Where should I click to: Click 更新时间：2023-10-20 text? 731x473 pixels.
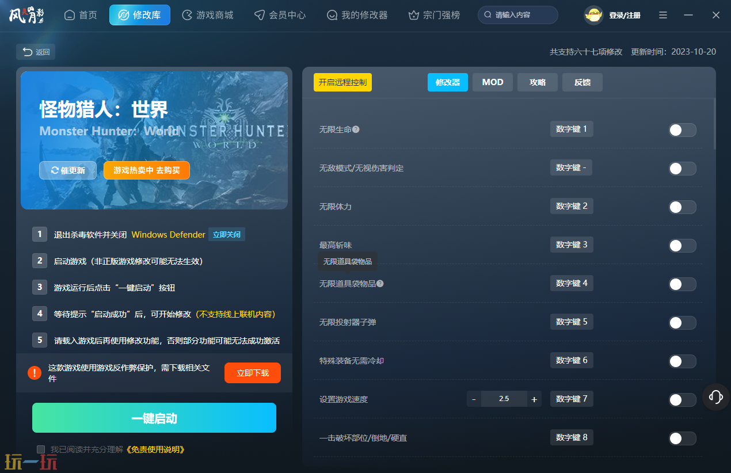(673, 52)
